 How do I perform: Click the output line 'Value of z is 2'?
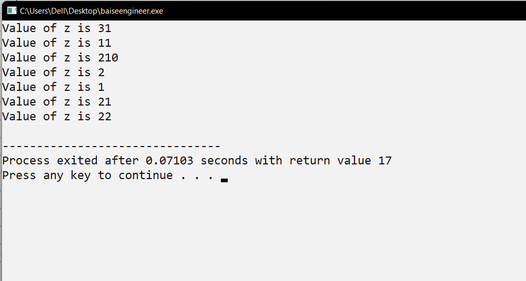[53, 72]
